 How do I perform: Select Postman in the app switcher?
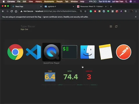(124, 52)
